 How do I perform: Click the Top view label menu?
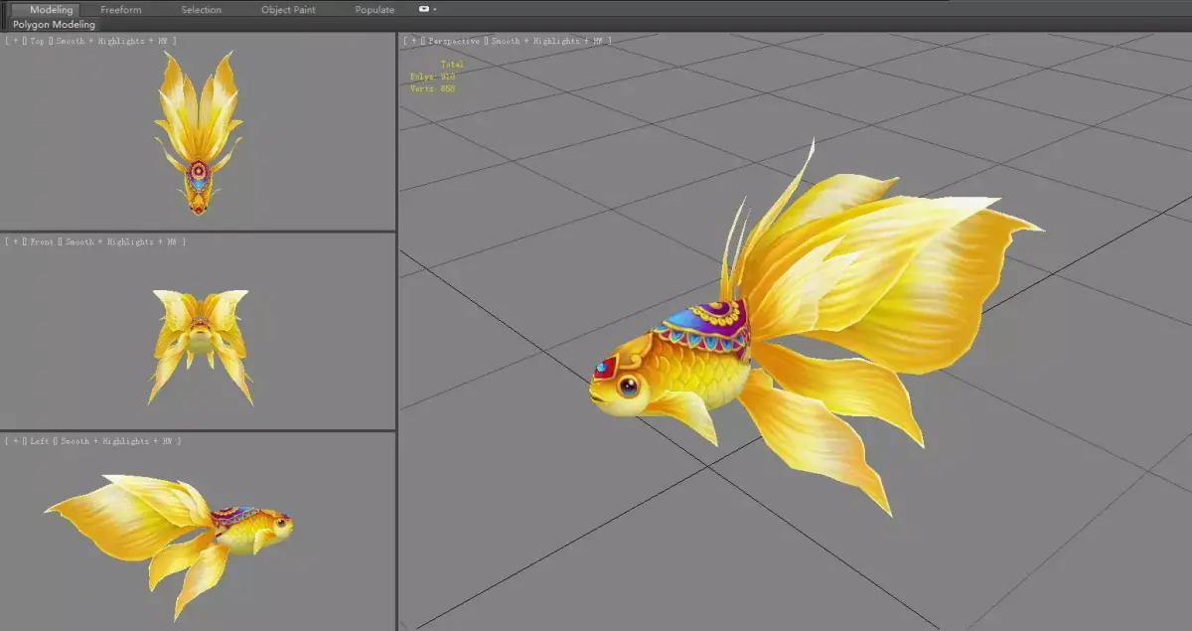point(36,41)
